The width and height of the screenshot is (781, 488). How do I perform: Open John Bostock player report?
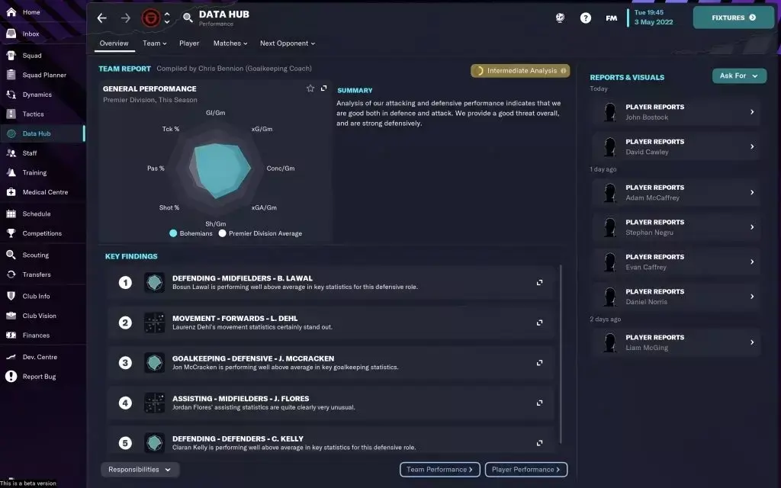point(676,112)
